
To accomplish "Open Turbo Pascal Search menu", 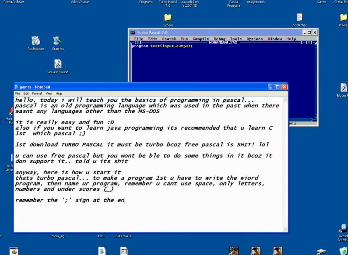I will pyautogui.click(x=169, y=39).
